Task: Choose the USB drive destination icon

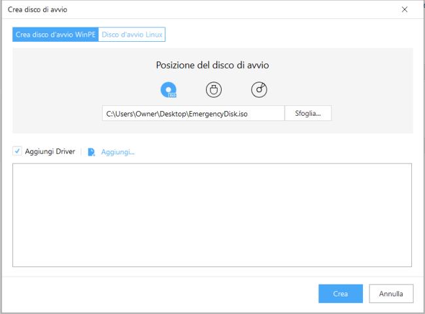Action: (214, 90)
